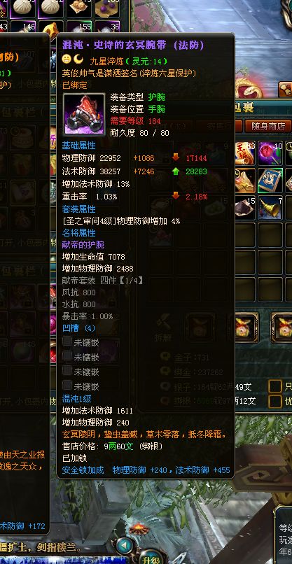This screenshot has height=564, width=292.
Task: Click the 玄冥腕带 bracer thumbnail in tooltip
Action: click(x=84, y=114)
